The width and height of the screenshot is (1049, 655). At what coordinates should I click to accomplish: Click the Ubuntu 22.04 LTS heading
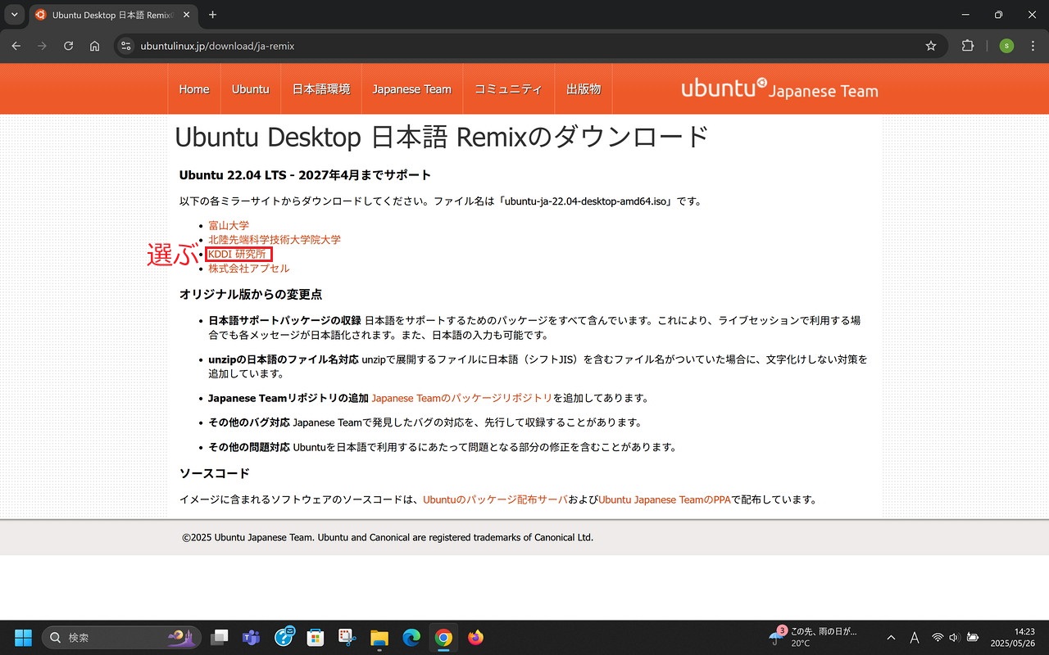tap(305, 174)
